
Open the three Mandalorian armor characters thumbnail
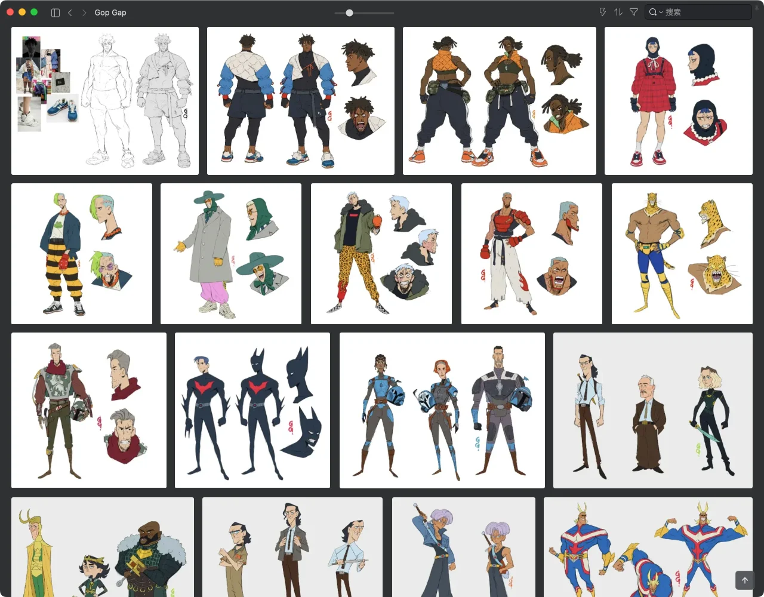point(442,410)
